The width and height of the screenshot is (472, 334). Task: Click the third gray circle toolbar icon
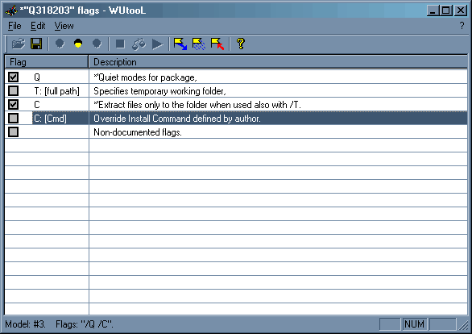(97, 44)
